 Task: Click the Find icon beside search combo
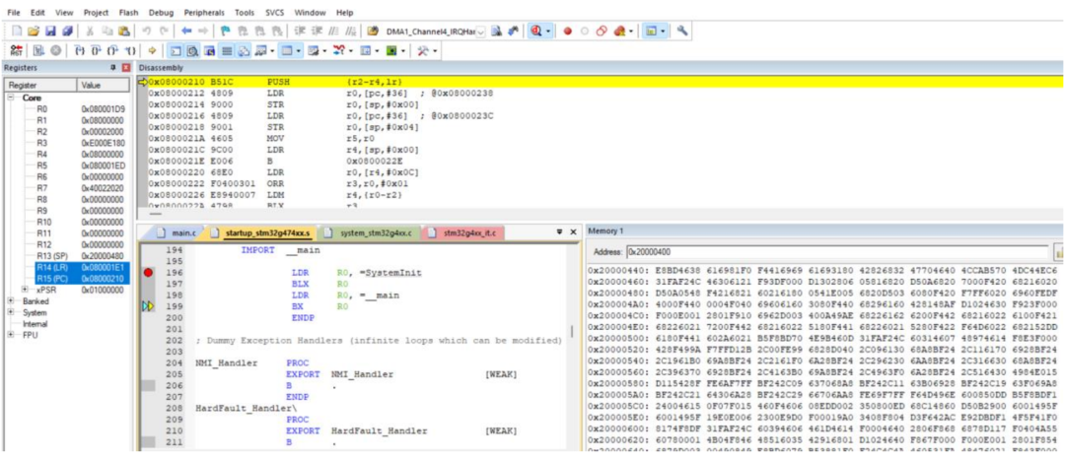(x=496, y=32)
